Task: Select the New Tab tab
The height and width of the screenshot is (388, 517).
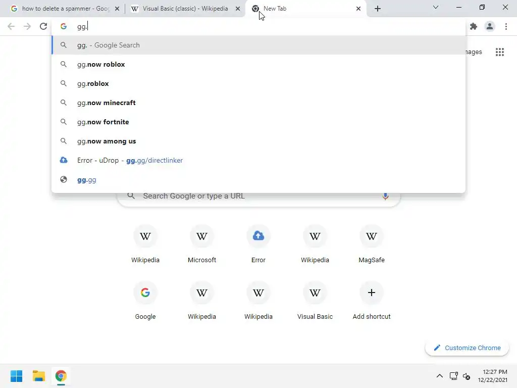Action: point(305,9)
